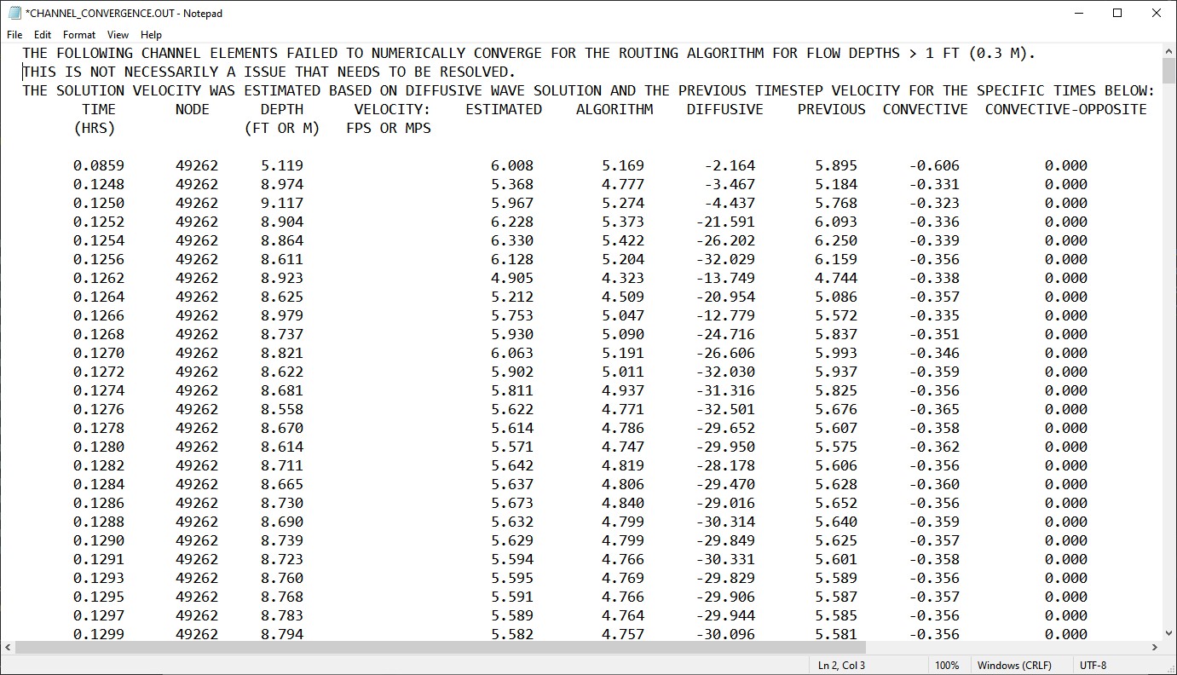
Task: Click the depth value 5.119 in first row
Action: (282, 165)
